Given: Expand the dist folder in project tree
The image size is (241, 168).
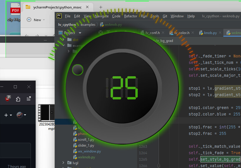Looking at the screenshot, I should pos(63,40).
